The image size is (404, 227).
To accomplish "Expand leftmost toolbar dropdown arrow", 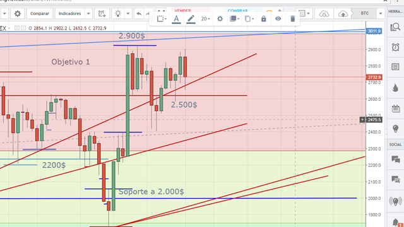I will coord(4,13).
